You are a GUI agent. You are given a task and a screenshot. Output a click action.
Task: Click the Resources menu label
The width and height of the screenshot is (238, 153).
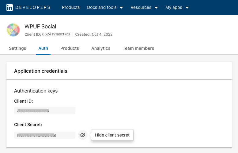click(141, 7)
